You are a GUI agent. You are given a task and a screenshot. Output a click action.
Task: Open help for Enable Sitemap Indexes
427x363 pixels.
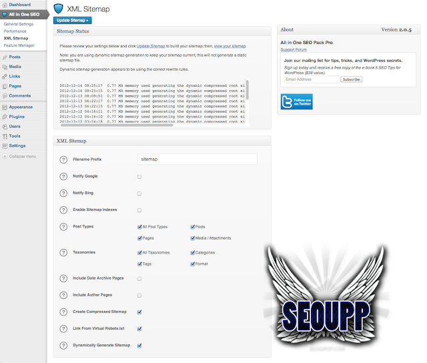tap(63, 210)
